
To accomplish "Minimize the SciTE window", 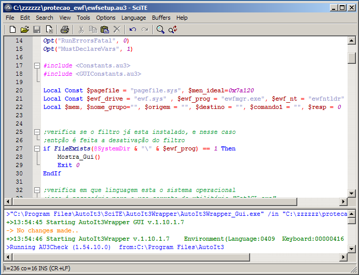I will (334, 8).
